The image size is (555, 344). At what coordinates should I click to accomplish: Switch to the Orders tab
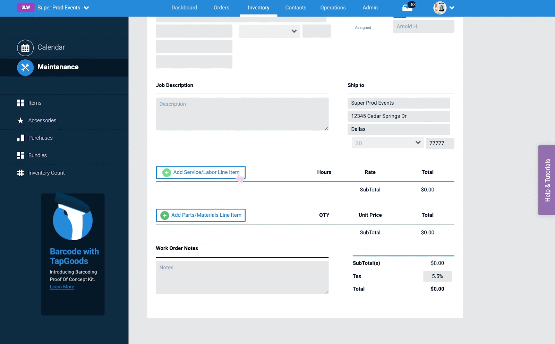[221, 7]
